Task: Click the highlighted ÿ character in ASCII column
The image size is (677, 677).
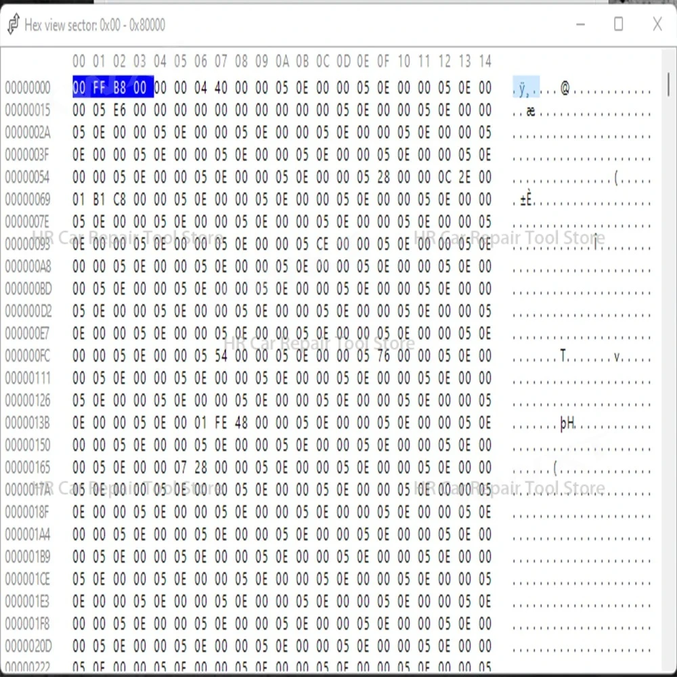Action: [x=523, y=89]
